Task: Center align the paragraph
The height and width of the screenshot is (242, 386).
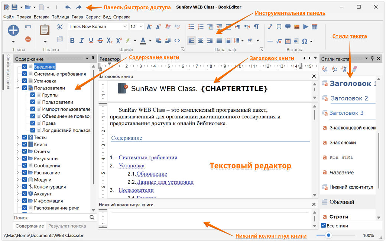Action: [x=201, y=40]
